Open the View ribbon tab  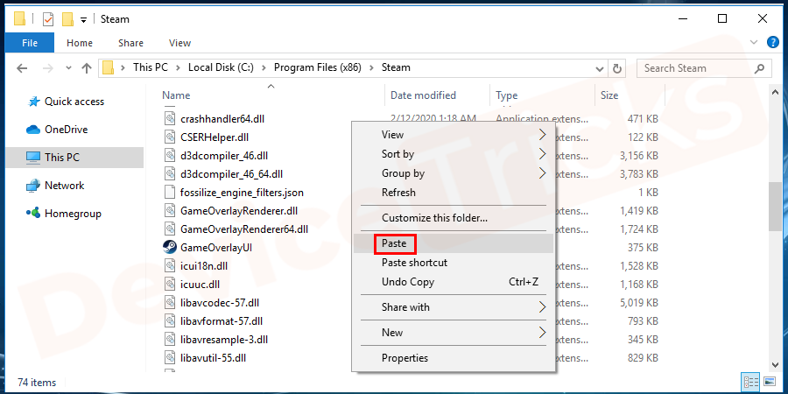(179, 43)
